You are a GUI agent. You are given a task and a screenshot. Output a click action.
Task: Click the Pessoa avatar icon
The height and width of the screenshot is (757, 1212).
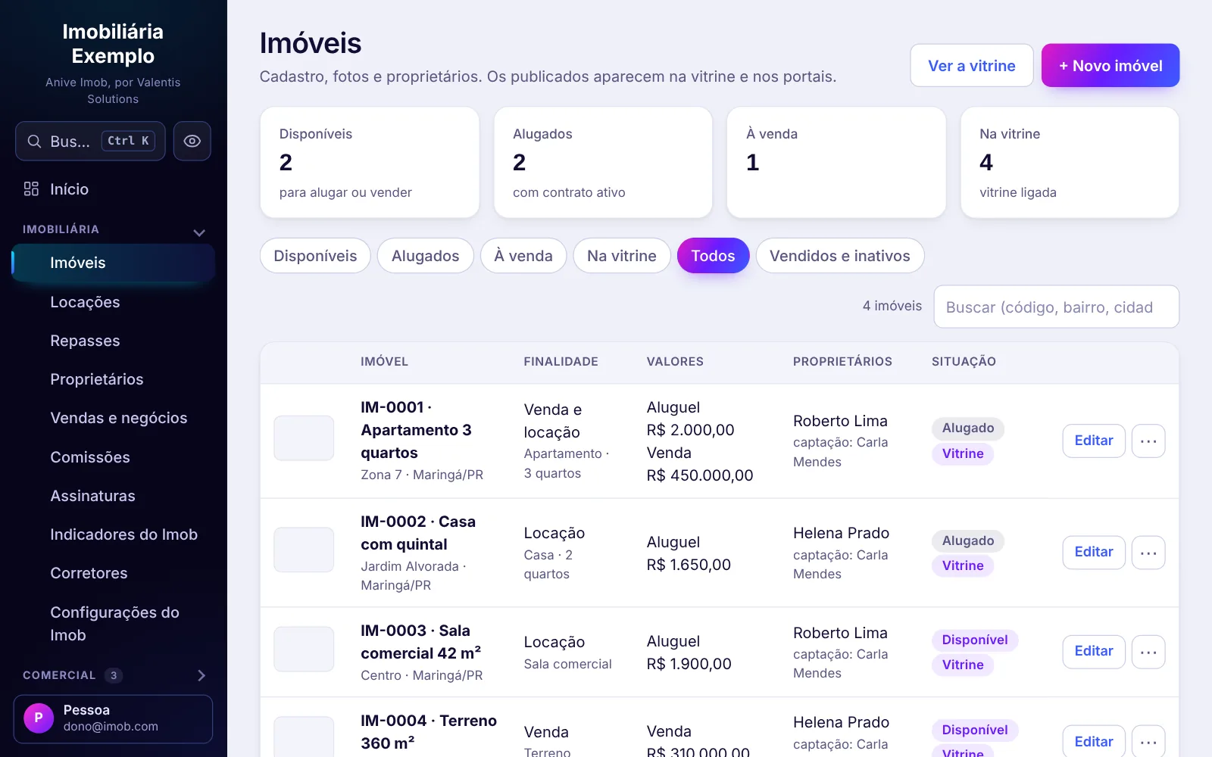(x=39, y=718)
